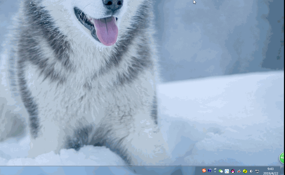Click the volume speaker icon

pos(251,171)
